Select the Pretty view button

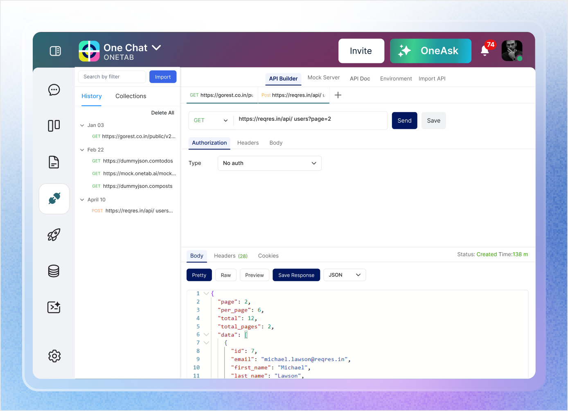pyautogui.click(x=199, y=275)
